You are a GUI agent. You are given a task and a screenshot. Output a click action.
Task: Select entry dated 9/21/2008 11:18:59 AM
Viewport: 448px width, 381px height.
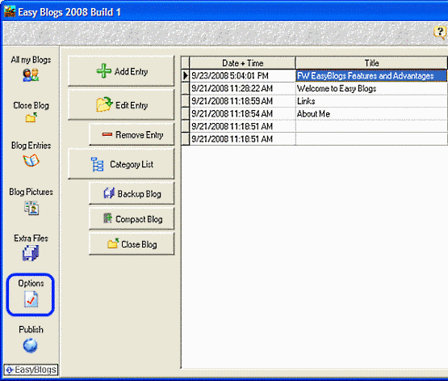point(243,101)
